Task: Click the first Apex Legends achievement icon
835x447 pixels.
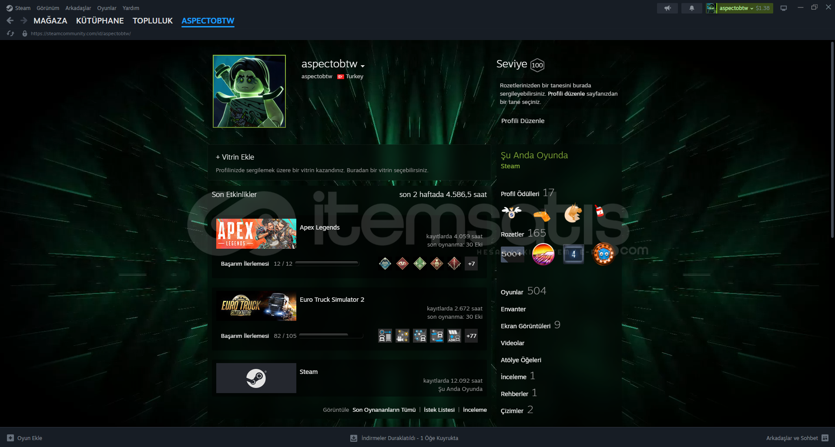Action: [x=385, y=264]
